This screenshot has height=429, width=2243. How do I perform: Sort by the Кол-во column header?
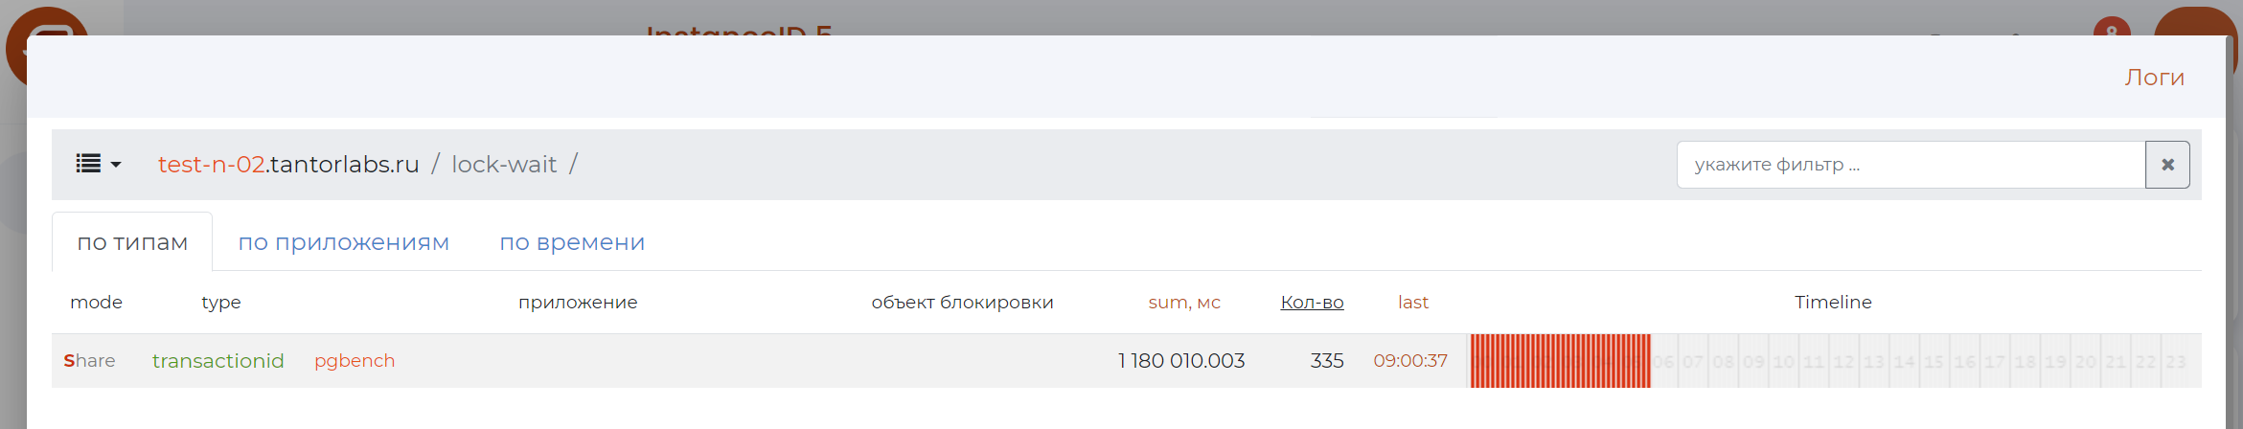tap(1312, 303)
